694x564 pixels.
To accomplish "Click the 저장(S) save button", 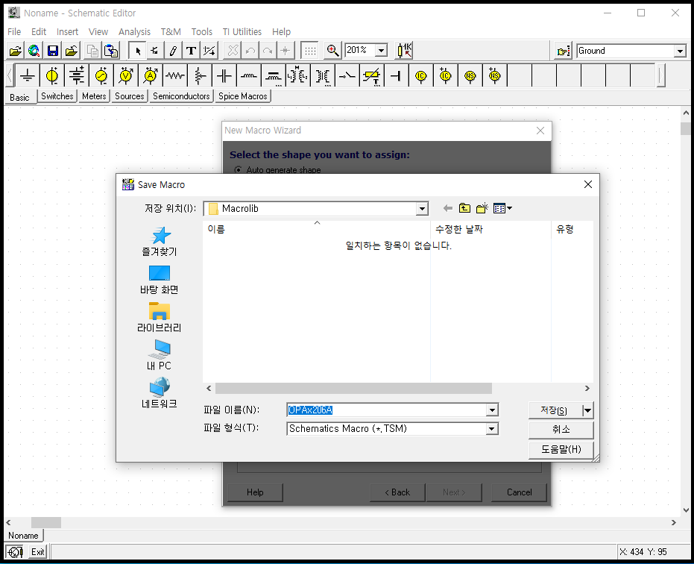I will [555, 411].
